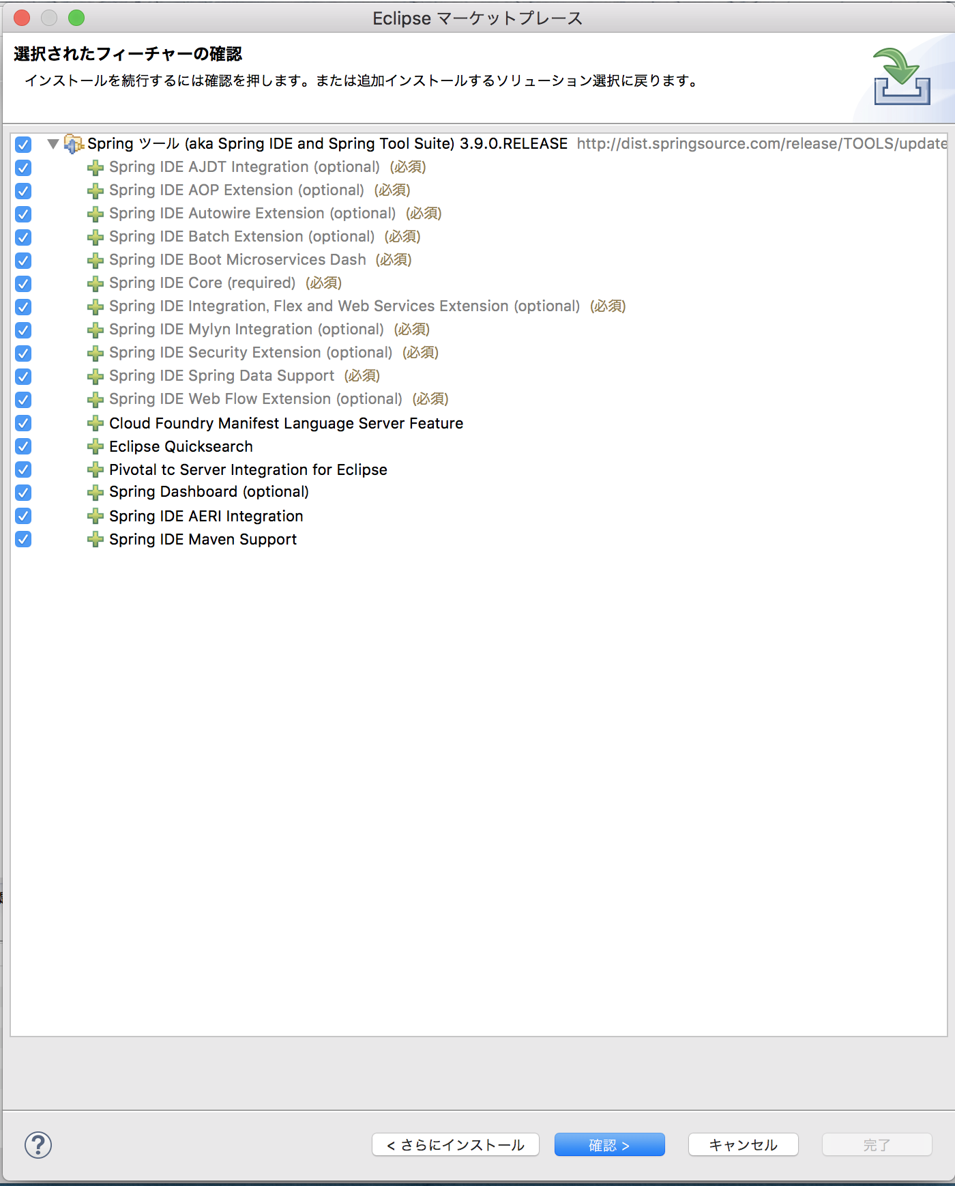Toggle the Eclipse Quicksearch checkbox
The width and height of the screenshot is (955, 1186).
click(x=23, y=446)
